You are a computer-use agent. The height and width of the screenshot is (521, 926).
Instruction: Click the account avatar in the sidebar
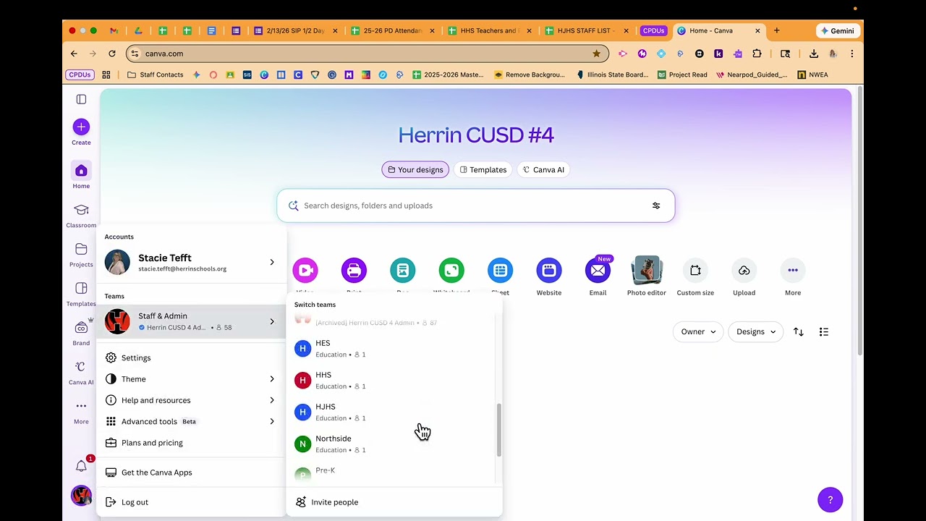(x=81, y=496)
